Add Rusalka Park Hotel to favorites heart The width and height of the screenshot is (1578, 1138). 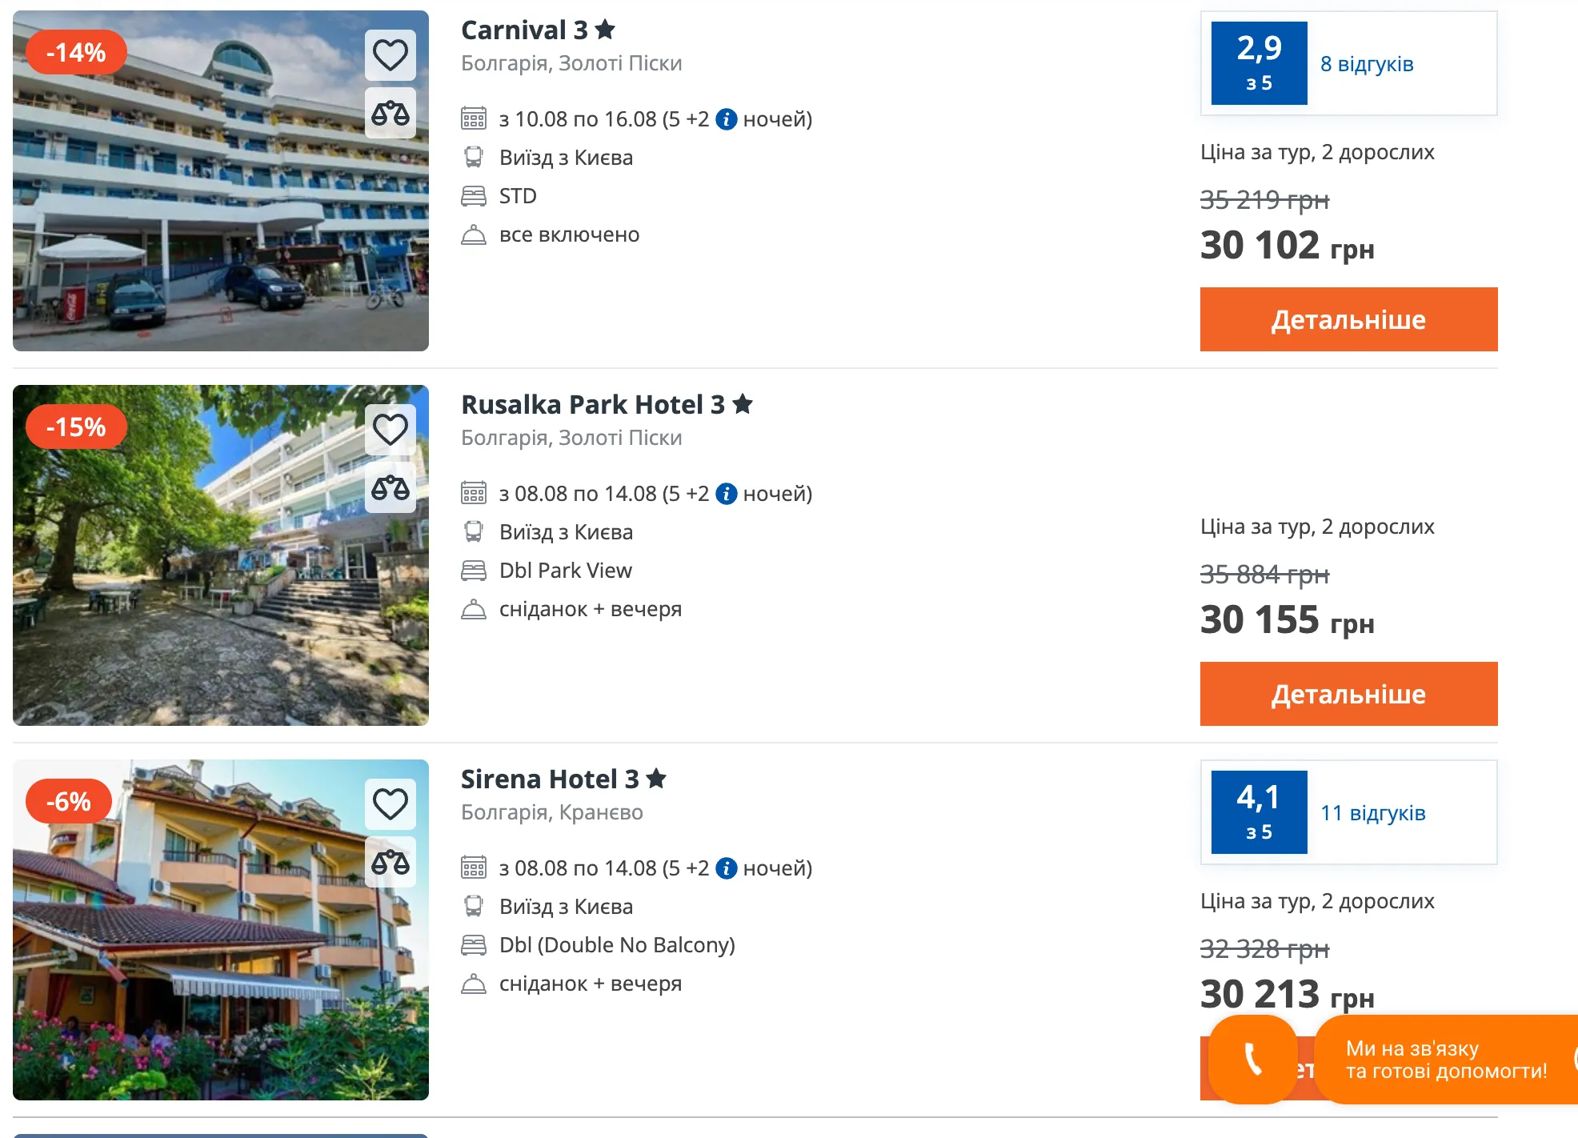pyautogui.click(x=390, y=430)
